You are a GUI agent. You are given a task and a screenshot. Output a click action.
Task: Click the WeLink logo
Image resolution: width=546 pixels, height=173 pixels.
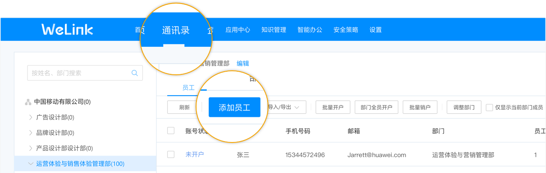(x=67, y=29)
